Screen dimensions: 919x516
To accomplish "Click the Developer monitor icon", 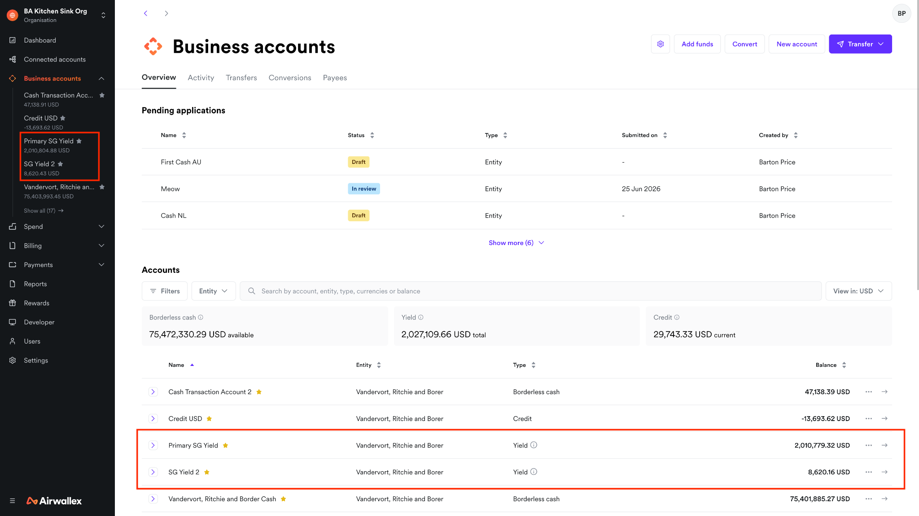I will pos(13,322).
